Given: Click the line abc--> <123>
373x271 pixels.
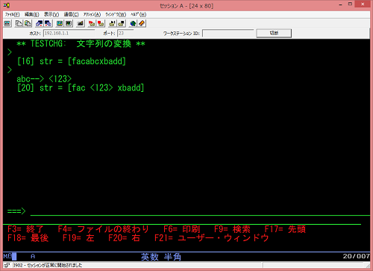Looking at the screenshot, I should click(44, 79).
